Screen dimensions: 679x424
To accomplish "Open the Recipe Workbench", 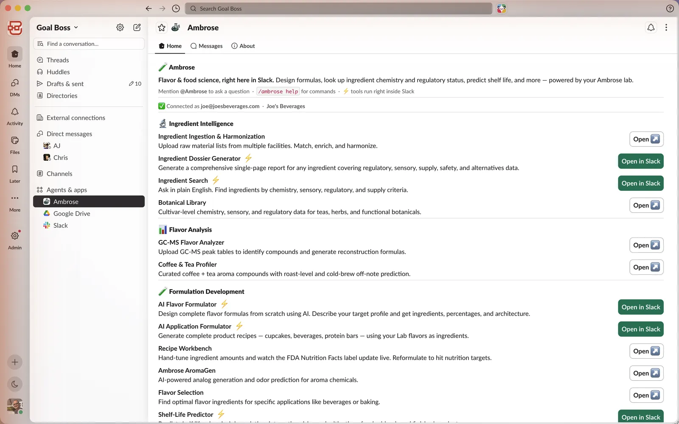I will (646, 351).
